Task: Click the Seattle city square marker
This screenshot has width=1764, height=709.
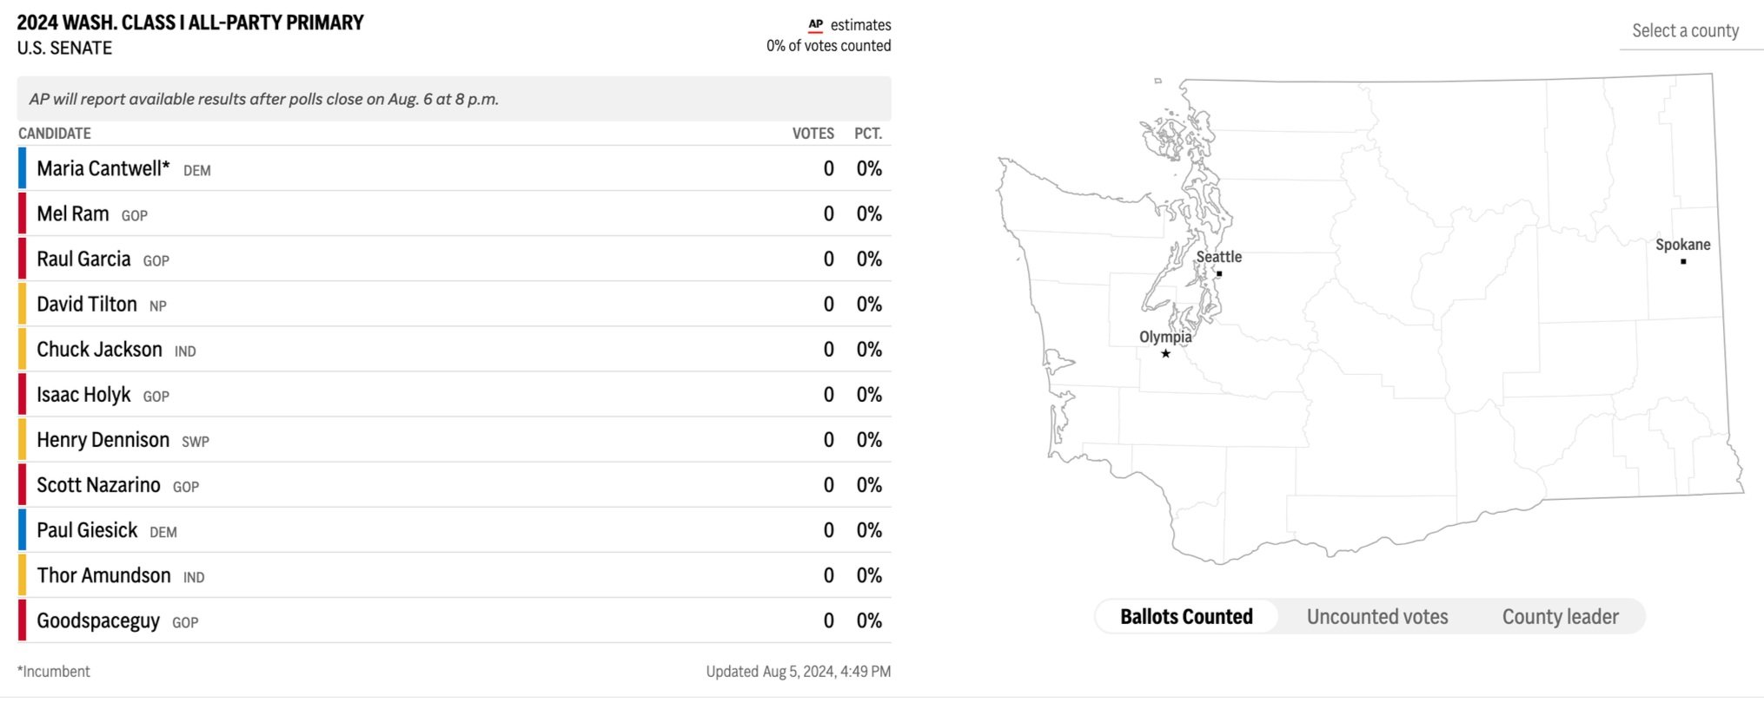Action: tap(1219, 273)
